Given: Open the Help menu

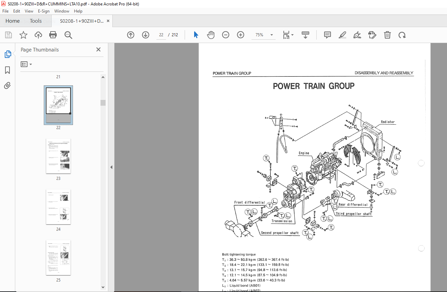Looking at the screenshot, I should coord(78,11).
